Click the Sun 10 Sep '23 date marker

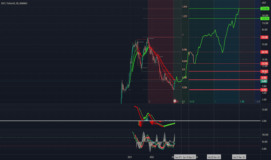pos(189,157)
